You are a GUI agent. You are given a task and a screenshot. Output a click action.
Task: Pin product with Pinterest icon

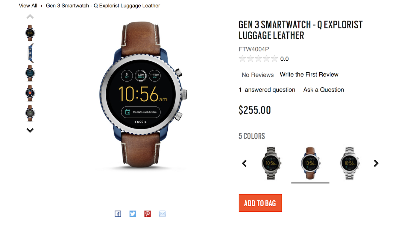pyautogui.click(x=148, y=214)
